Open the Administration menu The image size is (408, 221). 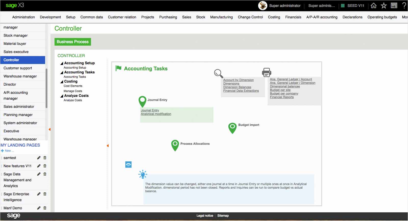(23, 17)
